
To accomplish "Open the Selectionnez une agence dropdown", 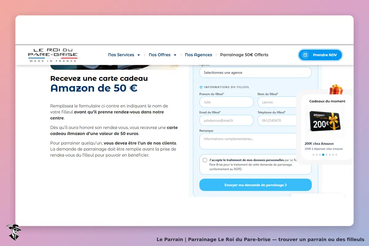I will coord(256,73).
